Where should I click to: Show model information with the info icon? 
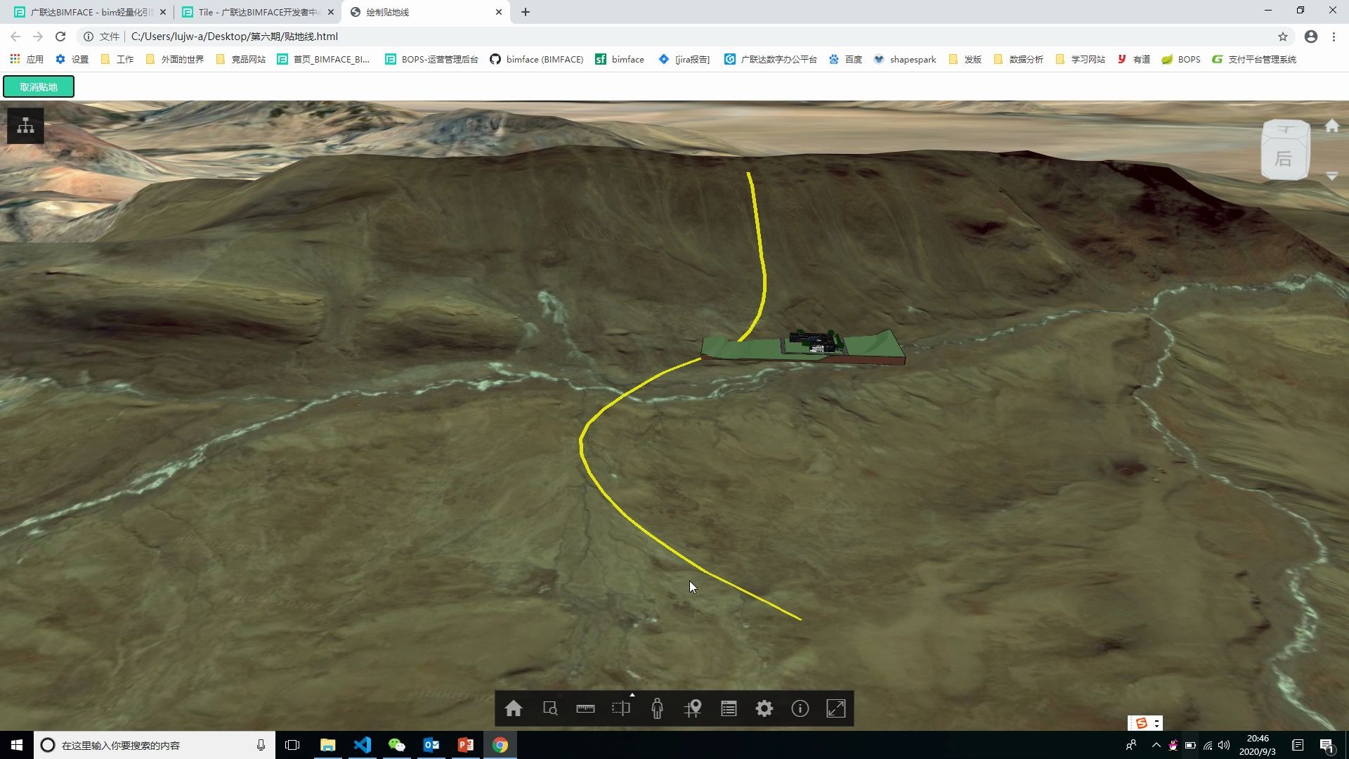800,708
